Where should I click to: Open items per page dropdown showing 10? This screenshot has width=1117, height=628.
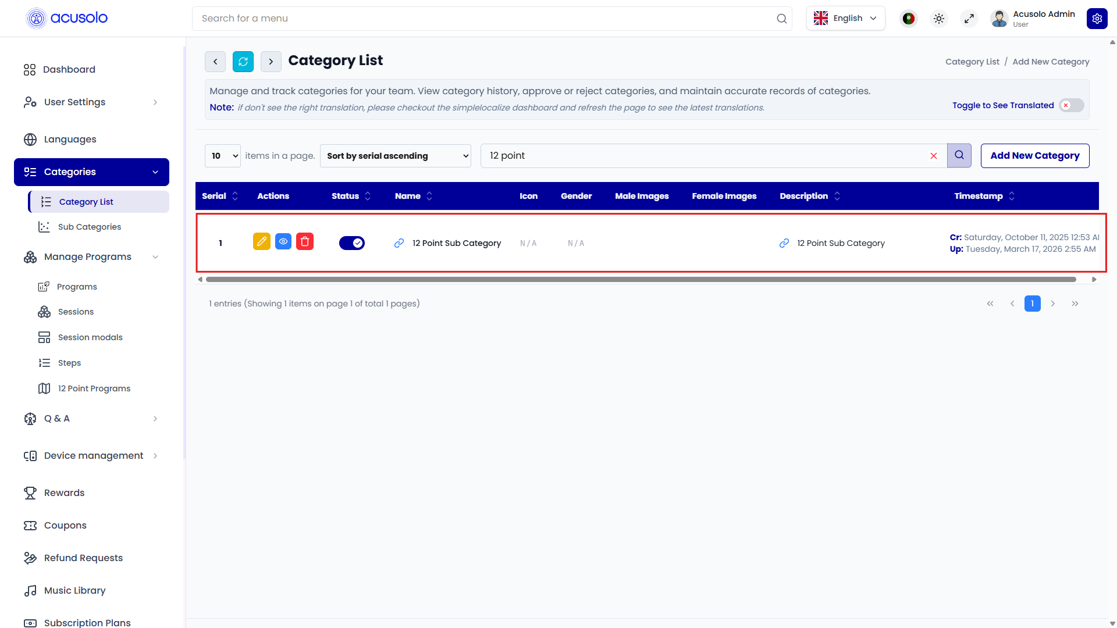(x=223, y=156)
